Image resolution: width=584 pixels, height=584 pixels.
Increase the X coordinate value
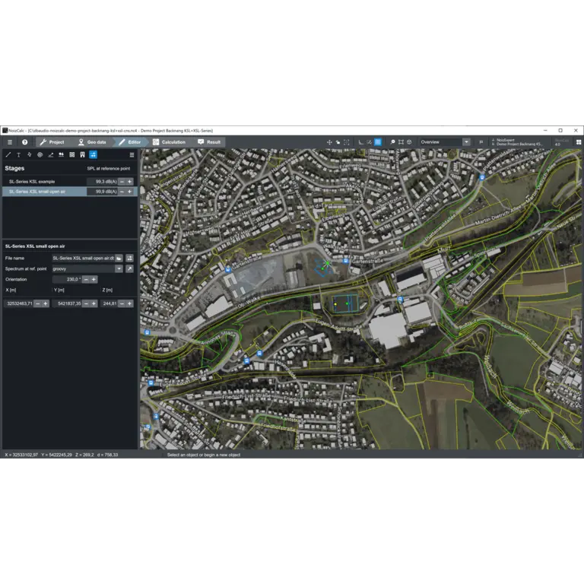[46, 303]
